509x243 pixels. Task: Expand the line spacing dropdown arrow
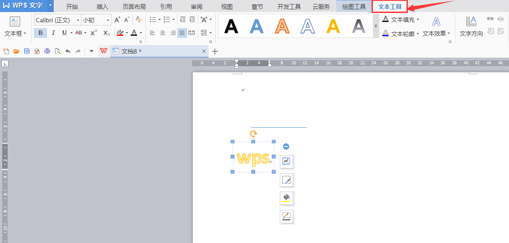[x=211, y=33]
